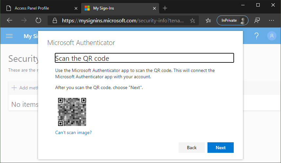The width and height of the screenshot is (281, 163).
Task: Close the Access Panel Profile tab
Action: (x=76, y=8)
